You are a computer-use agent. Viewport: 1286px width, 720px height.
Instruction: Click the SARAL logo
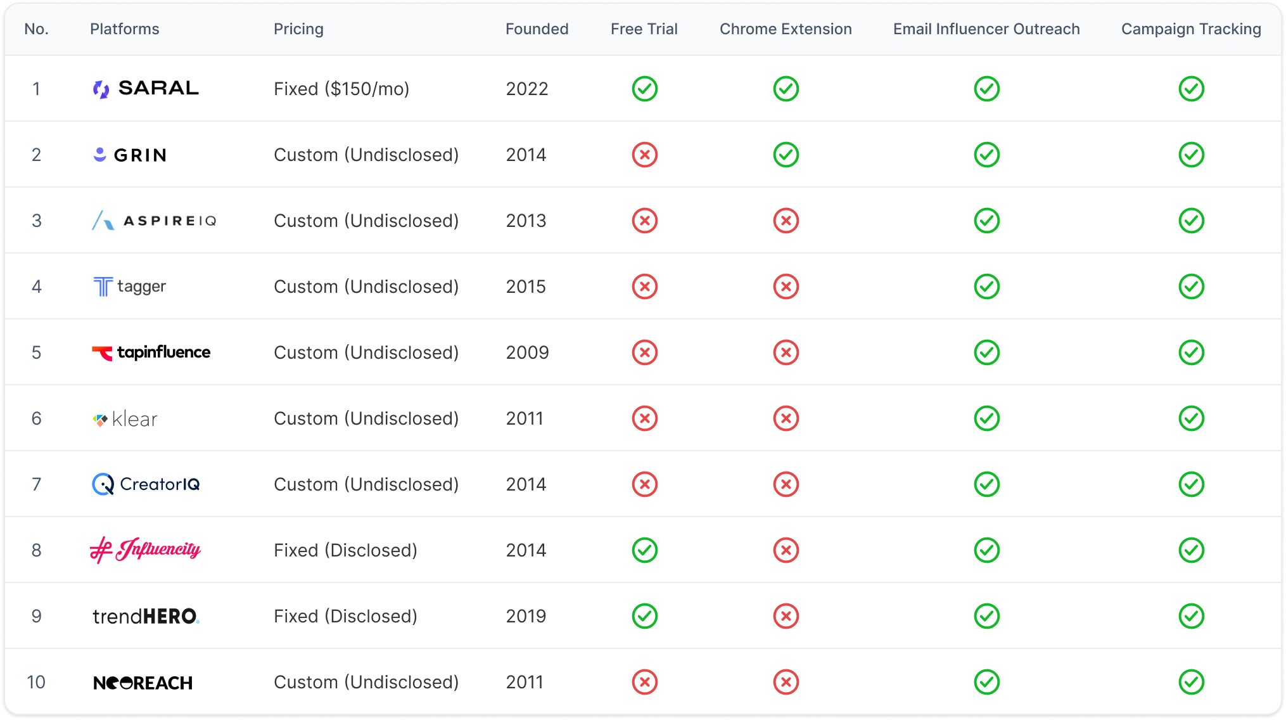click(146, 89)
